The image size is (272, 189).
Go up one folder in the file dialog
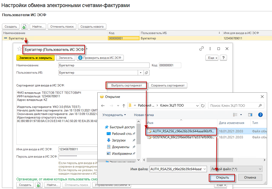click(x=124, y=105)
